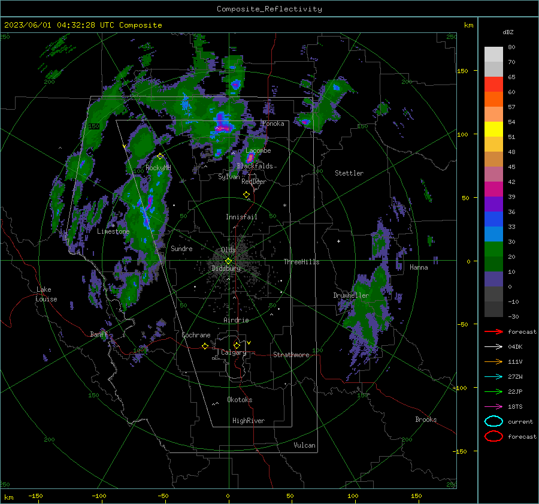Image resolution: width=539 pixels, height=504 pixels.
Task: Click the magenta 18TS arrow legend icon
Action: pyautogui.click(x=493, y=407)
